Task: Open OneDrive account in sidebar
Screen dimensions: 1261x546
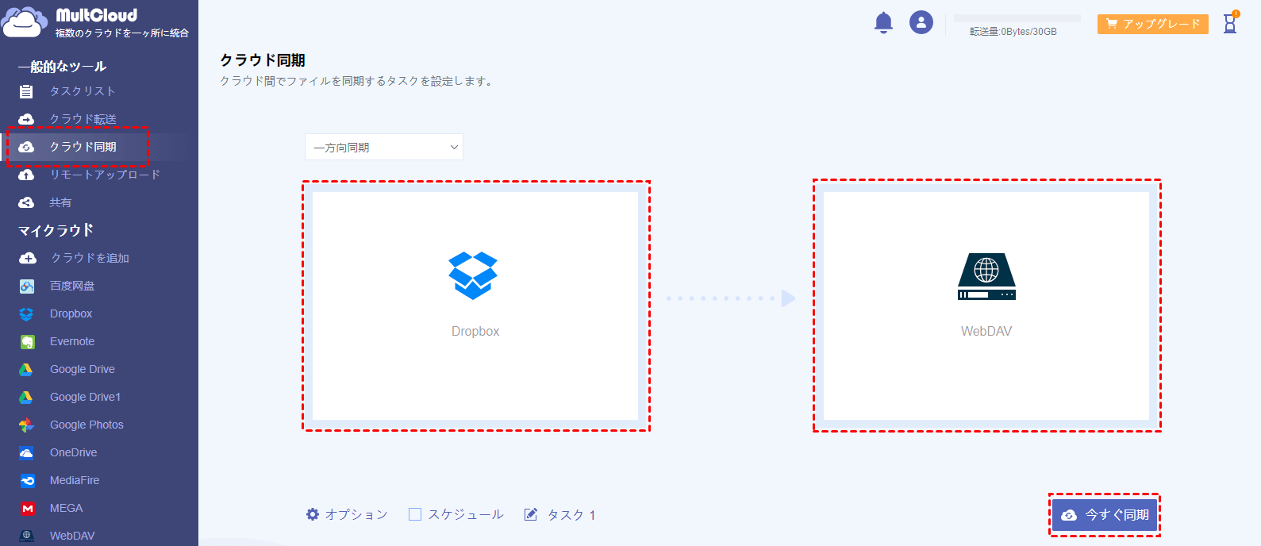Action: coord(74,452)
